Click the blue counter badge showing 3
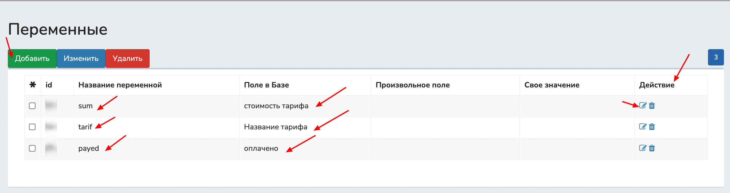730x193 pixels. point(716,57)
